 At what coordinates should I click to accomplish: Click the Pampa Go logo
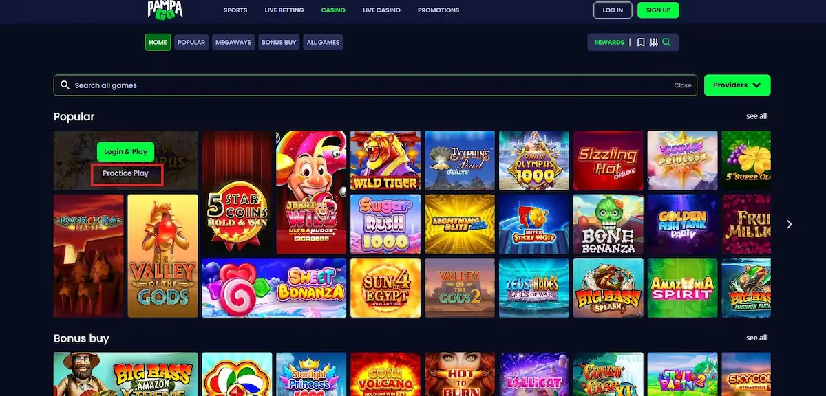pos(165,9)
